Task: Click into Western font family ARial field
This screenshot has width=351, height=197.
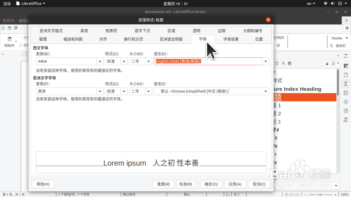Action: [x=66, y=61]
